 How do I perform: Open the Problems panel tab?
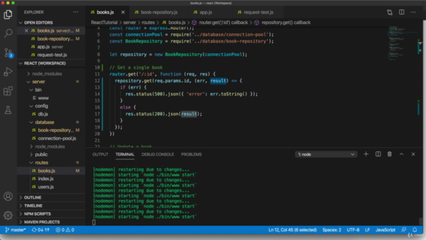(191, 154)
